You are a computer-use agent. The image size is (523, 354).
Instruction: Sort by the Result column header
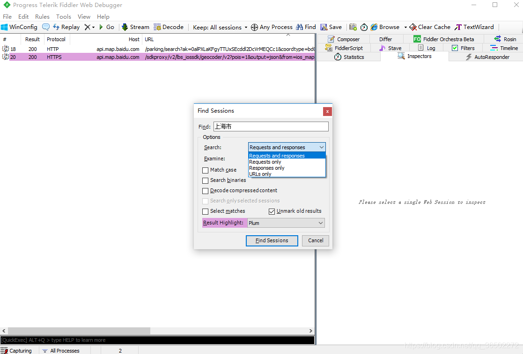click(x=32, y=39)
